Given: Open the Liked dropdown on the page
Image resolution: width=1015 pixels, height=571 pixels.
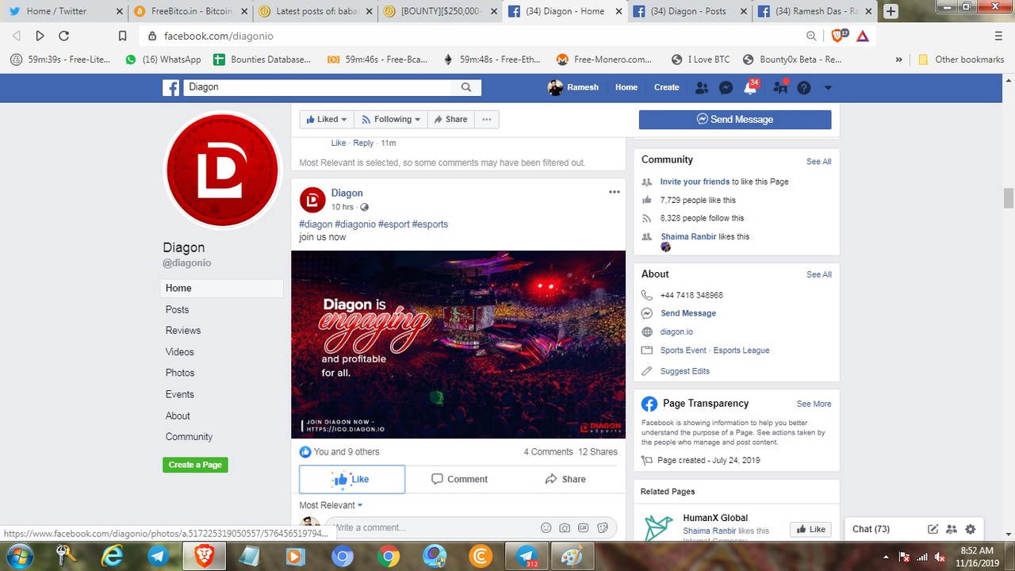Looking at the screenshot, I should (327, 119).
